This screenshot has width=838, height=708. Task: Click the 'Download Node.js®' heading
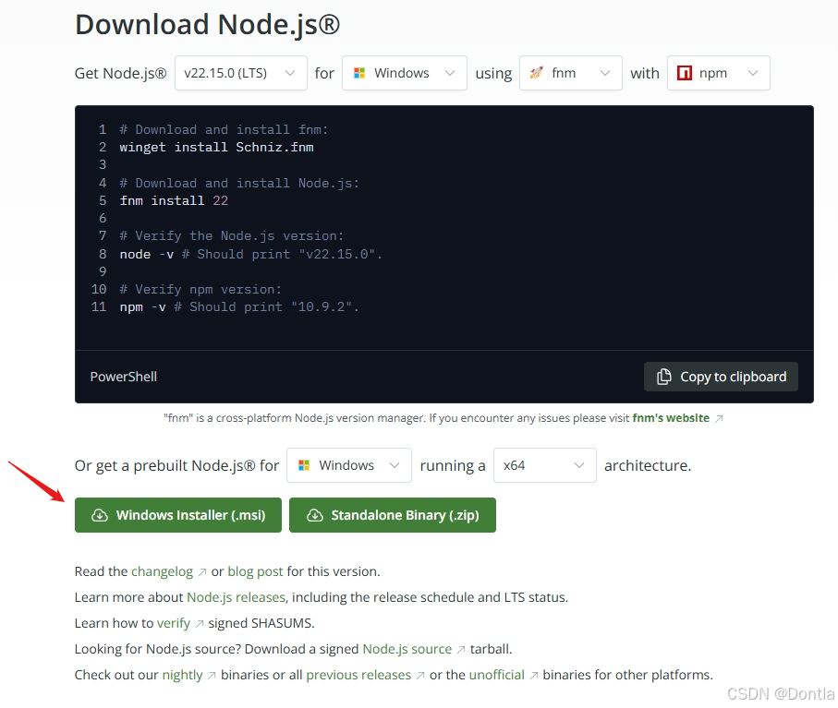tap(207, 25)
